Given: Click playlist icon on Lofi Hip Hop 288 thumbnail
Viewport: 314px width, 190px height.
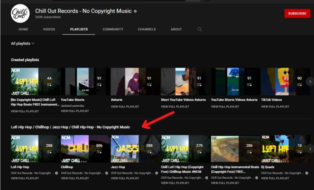Looking at the screenshot, I should click(49, 152).
